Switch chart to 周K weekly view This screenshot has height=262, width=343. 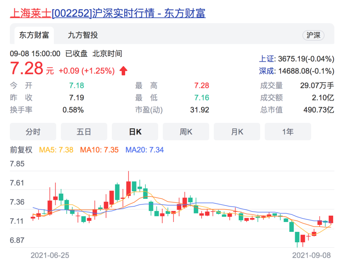pos(186,132)
